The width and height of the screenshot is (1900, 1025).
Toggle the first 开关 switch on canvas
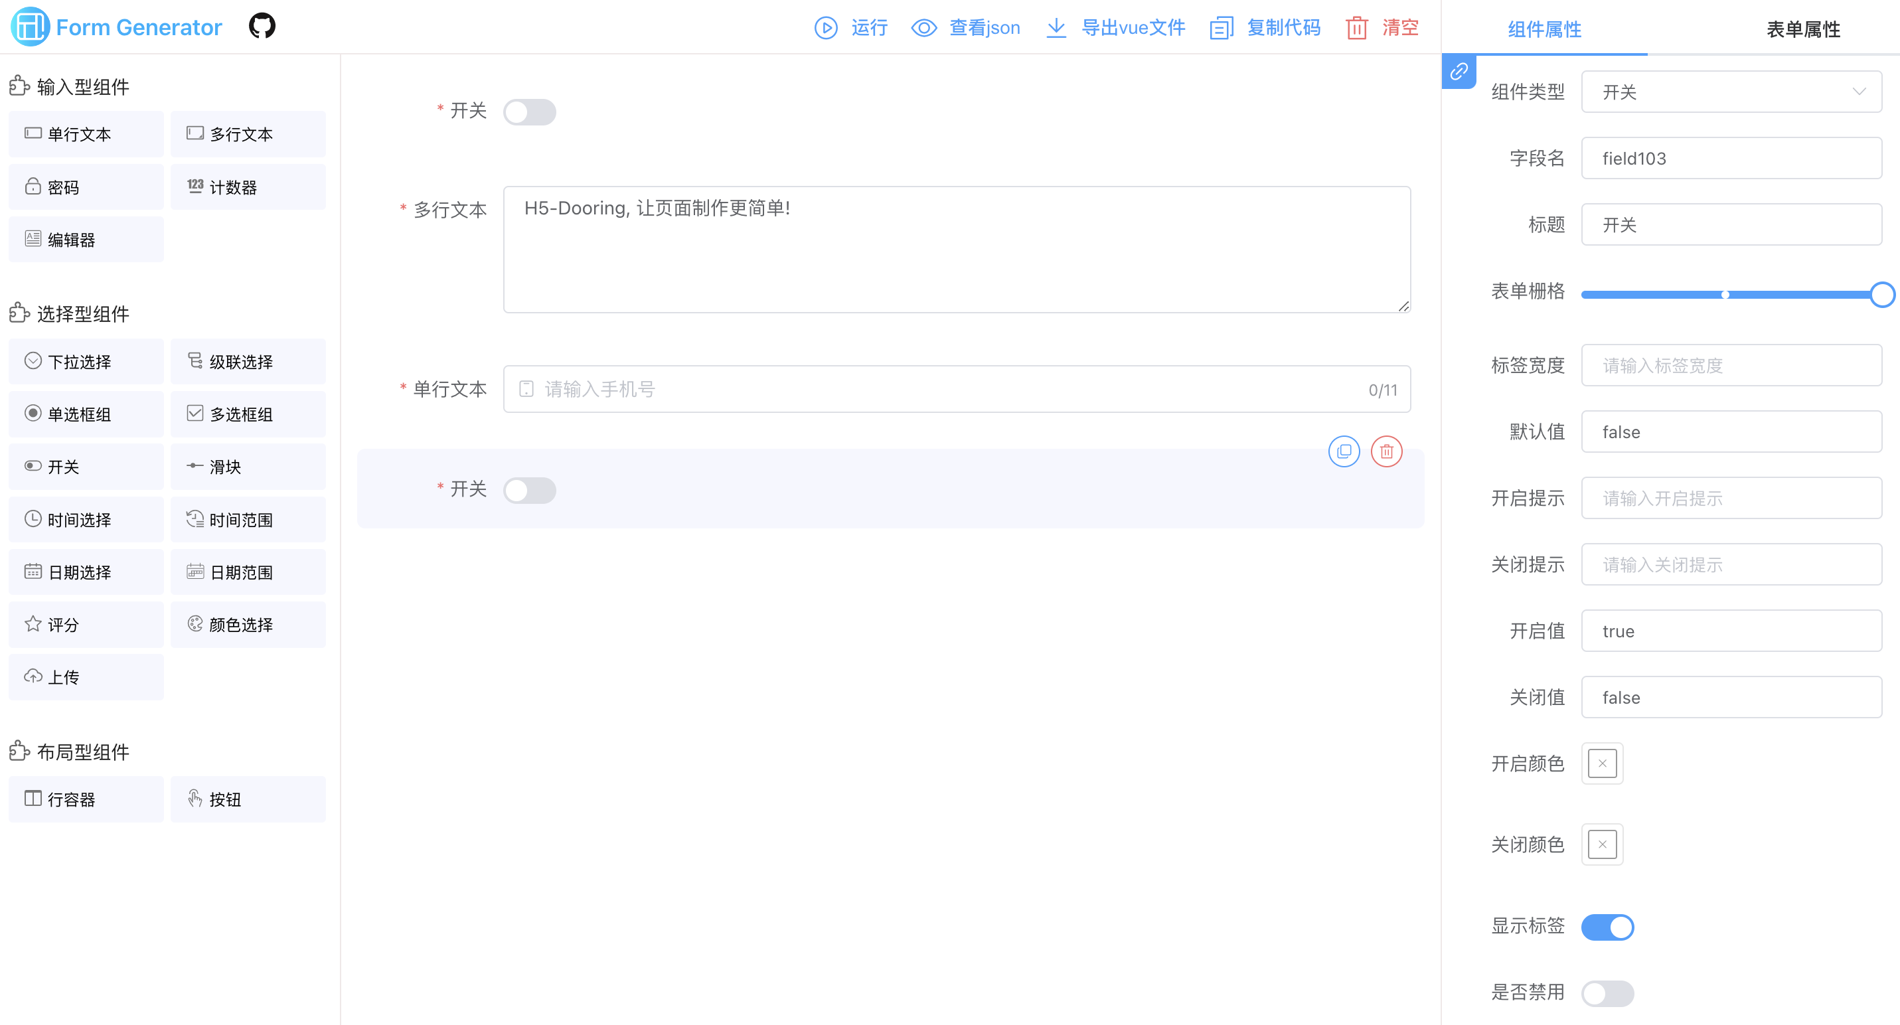point(530,112)
